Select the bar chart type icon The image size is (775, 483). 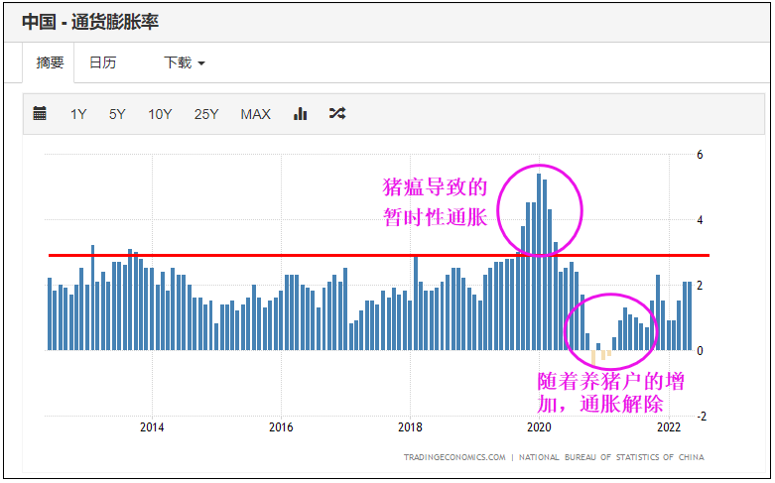pos(300,114)
